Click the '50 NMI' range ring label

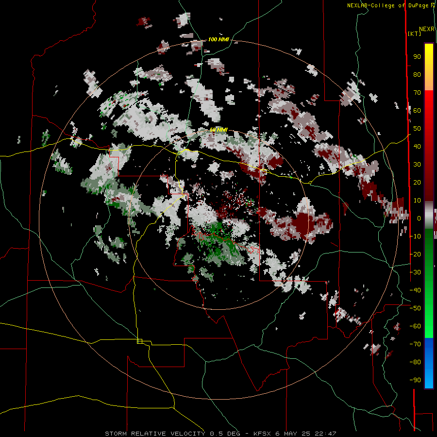(218, 130)
